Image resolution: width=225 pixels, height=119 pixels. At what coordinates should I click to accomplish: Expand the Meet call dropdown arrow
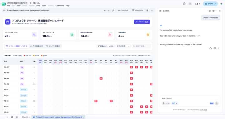pyautogui.click(x=200, y=4)
